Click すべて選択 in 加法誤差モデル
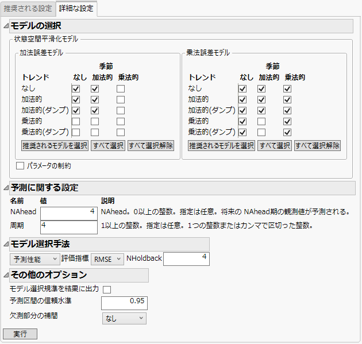The width and height of the screenshot is (362, 344). pyautogui.click(x=108, y=146)
